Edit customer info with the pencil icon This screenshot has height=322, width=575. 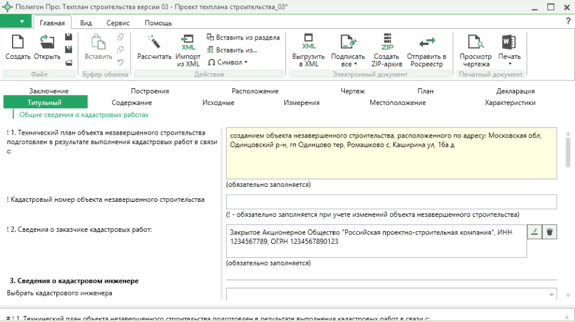(535, 232)
